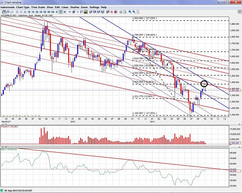Click the 1,321.770 (0.00%) Fibonacci label
Screen dimensions: 242x193
143,96
